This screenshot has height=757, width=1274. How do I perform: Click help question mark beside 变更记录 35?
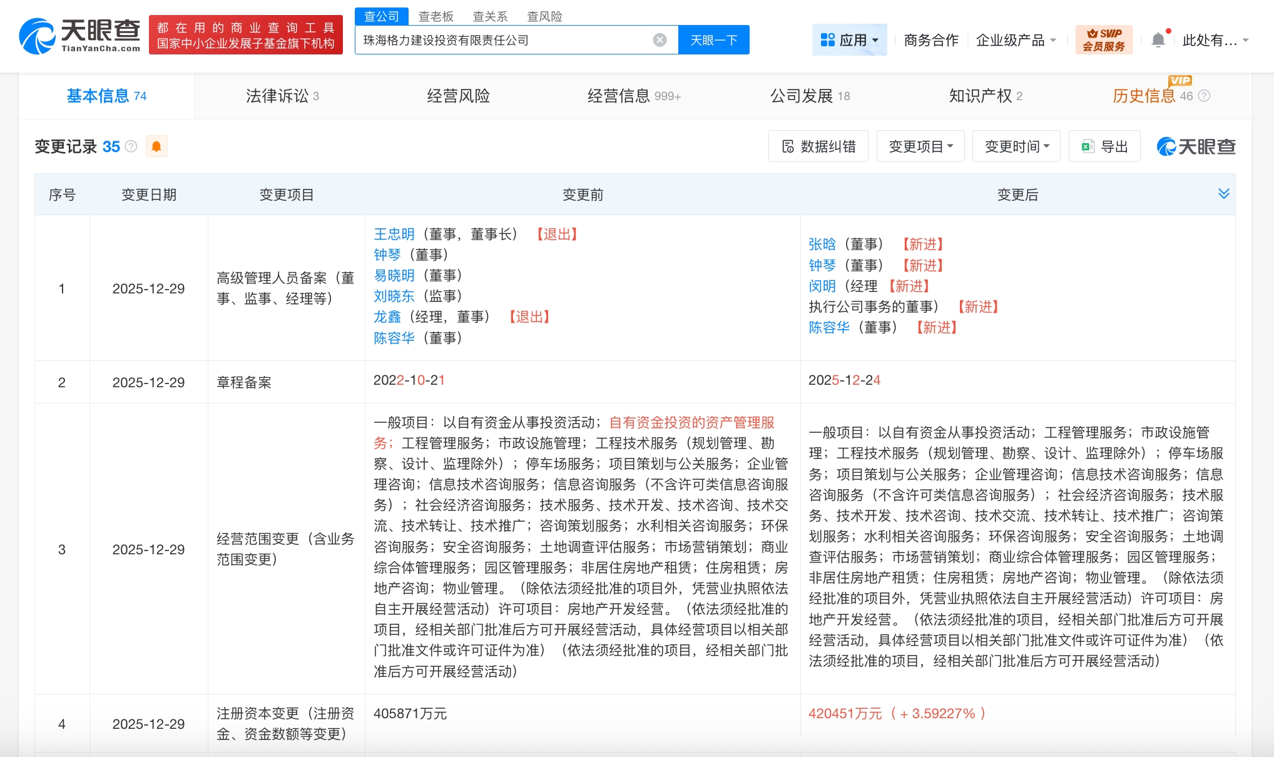click(x=131, y=146)
